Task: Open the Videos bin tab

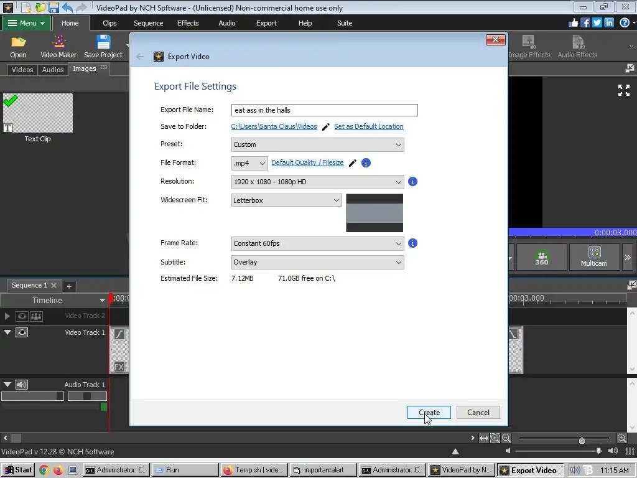Action: (x=22, y=70)
